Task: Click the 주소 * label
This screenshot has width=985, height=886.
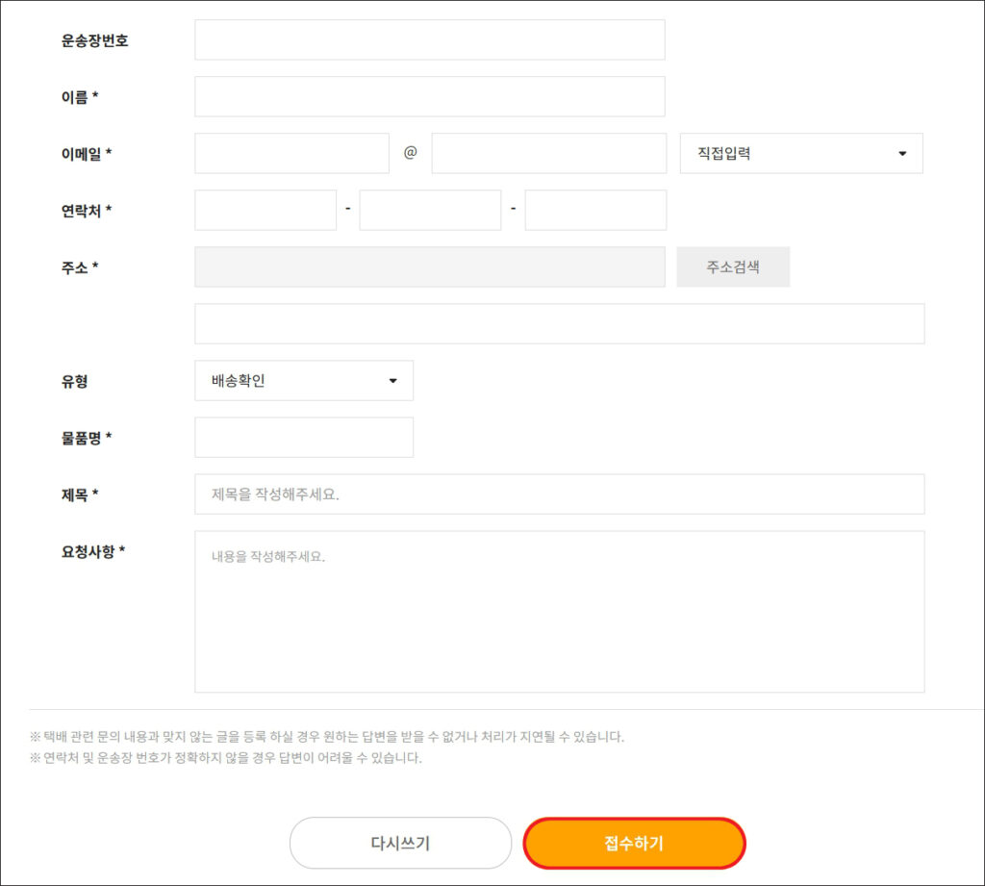Action: click(80, 267)
